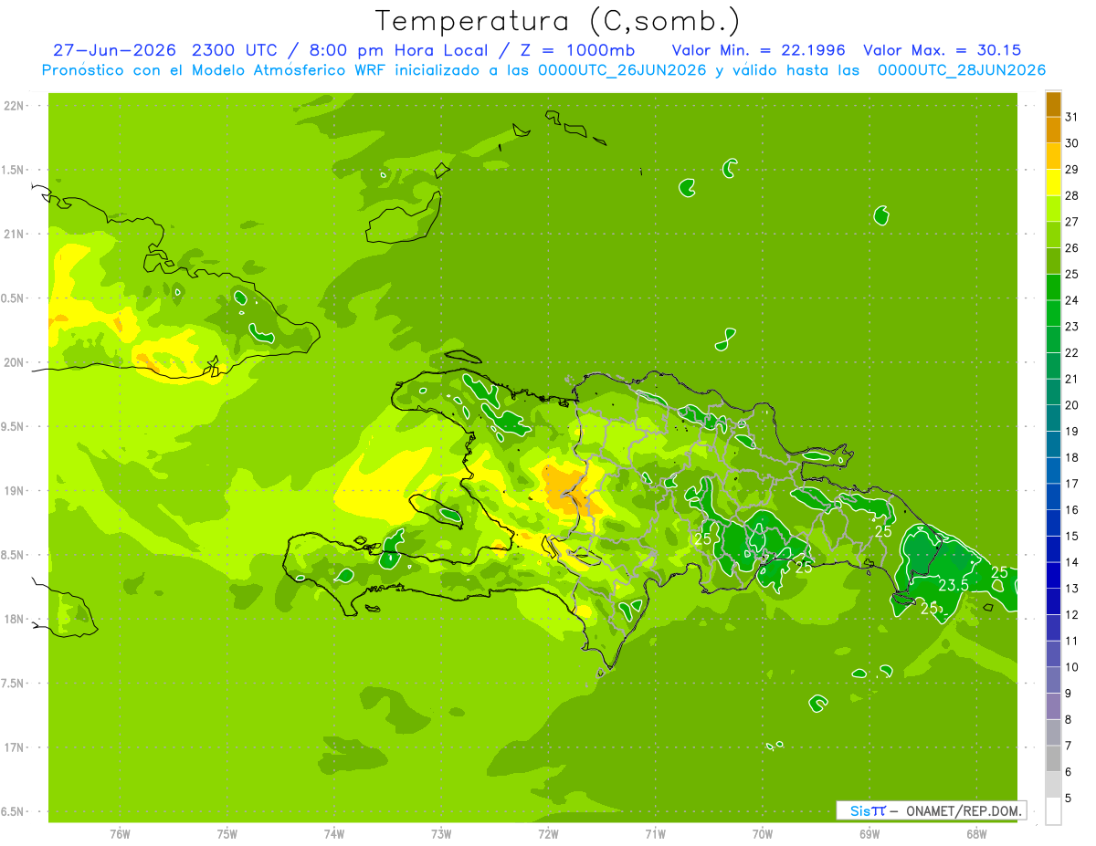Click the '76W' longitude label

point(120,834)
